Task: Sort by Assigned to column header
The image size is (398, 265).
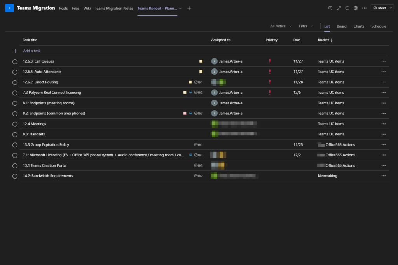Action: pos(221,40)
